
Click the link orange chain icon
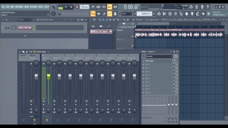109,14
